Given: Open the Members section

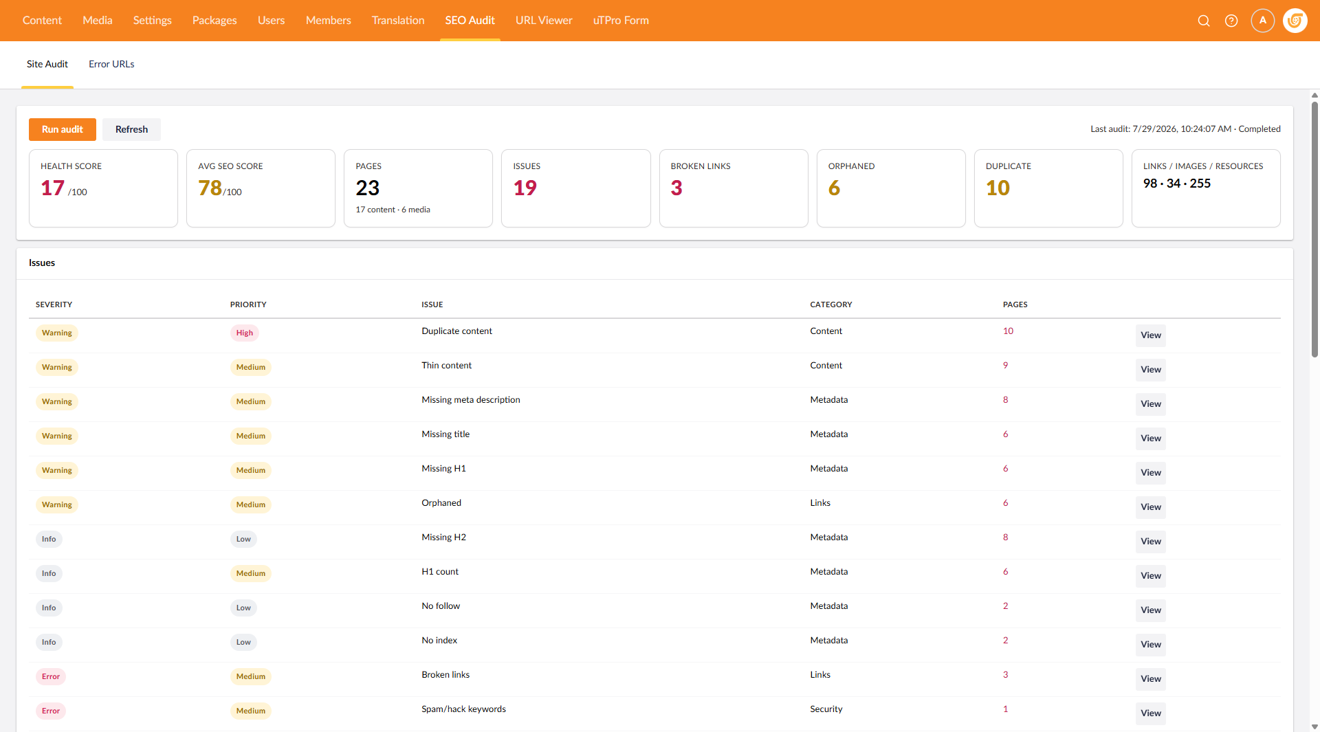Looking at the screenshot, I should (328, 21).
